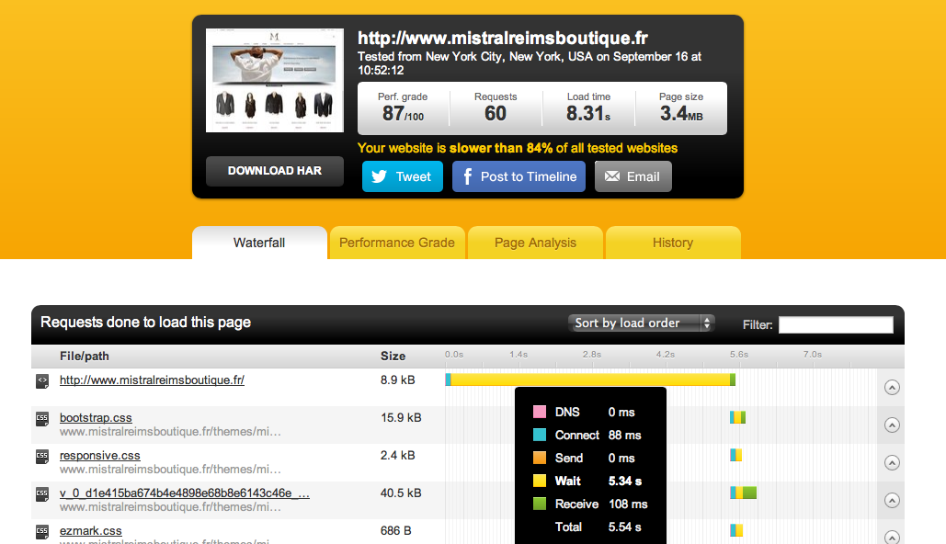Click the Twitter bird icon on Tweet button

[379, 176]
